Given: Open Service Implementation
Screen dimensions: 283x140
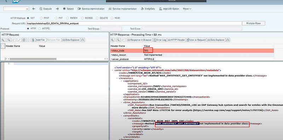Looking at the screenshot, I should tap(122, 8).
